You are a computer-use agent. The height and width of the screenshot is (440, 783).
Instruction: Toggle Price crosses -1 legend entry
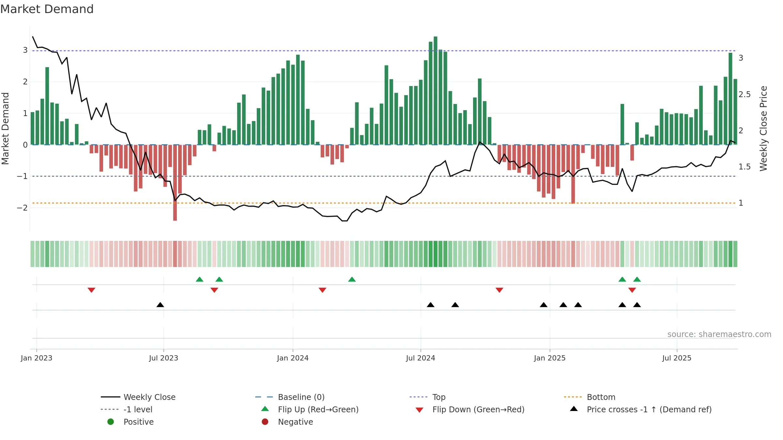[641, 409]
